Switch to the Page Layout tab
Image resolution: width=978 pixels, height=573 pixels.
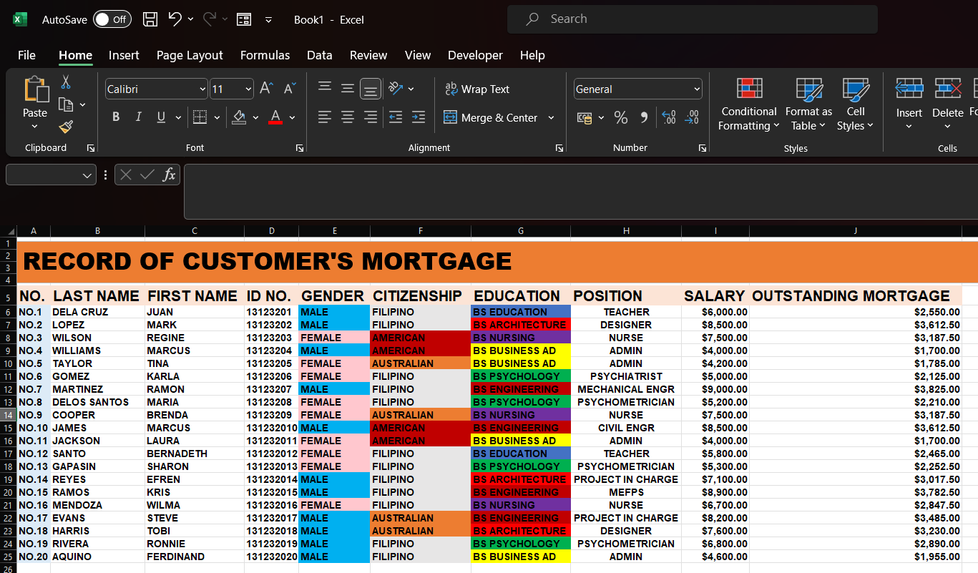click(x=190, y=55)
